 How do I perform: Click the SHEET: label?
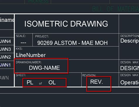(21, 75)
